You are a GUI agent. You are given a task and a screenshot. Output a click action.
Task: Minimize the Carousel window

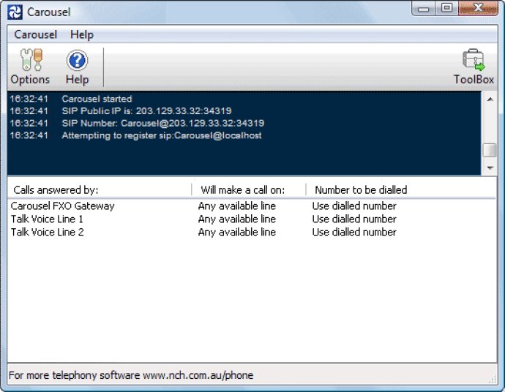pyautogui.click(x=423, y=9)
